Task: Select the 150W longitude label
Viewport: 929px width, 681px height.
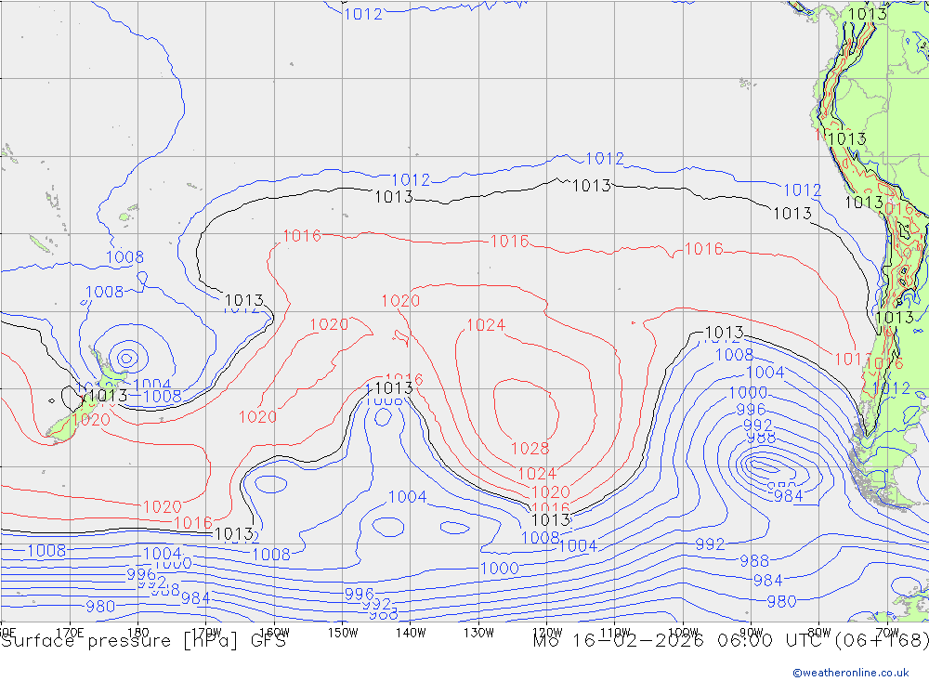Action: pos(343,633)
